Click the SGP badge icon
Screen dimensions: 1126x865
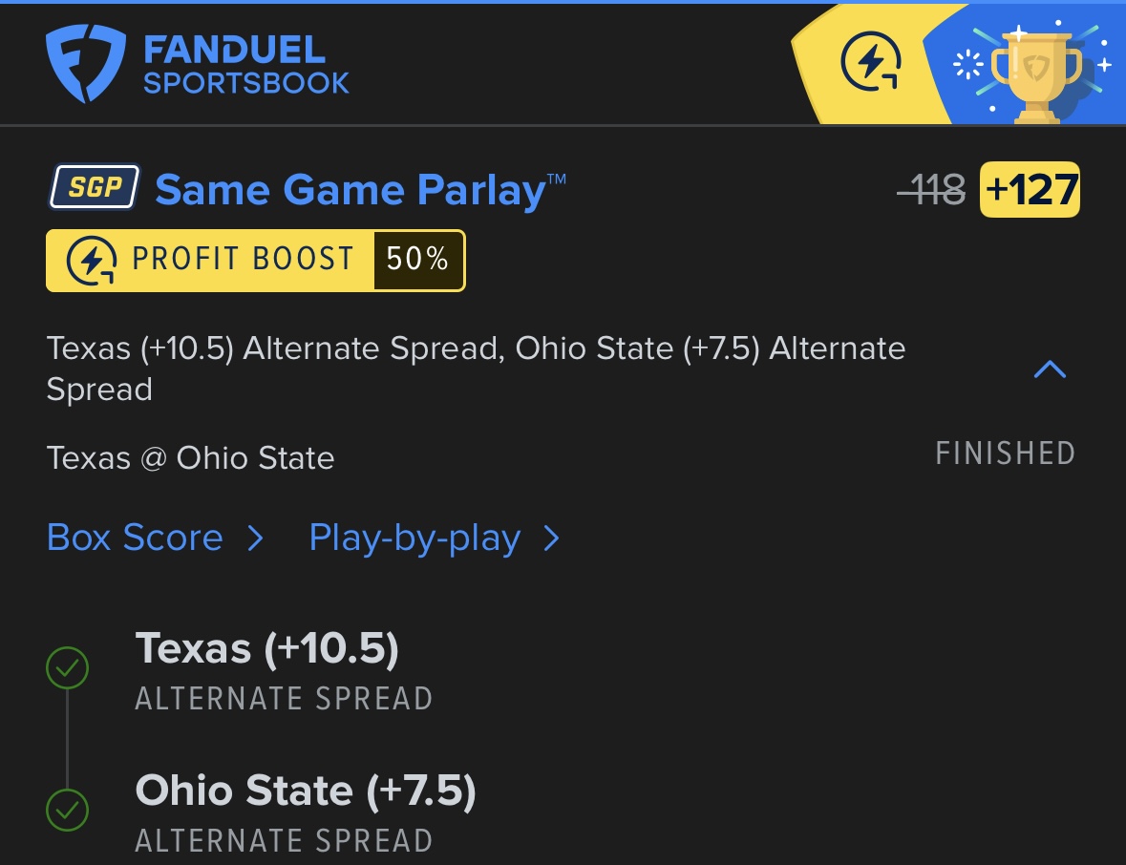click(95, 187)
